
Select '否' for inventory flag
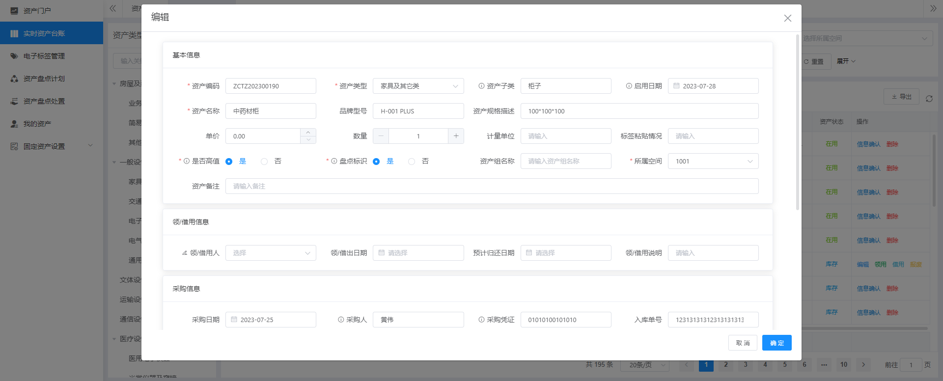[412, 162]
